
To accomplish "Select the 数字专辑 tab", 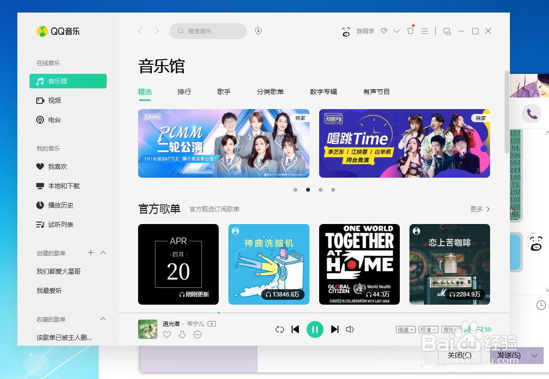I will 324,92.
